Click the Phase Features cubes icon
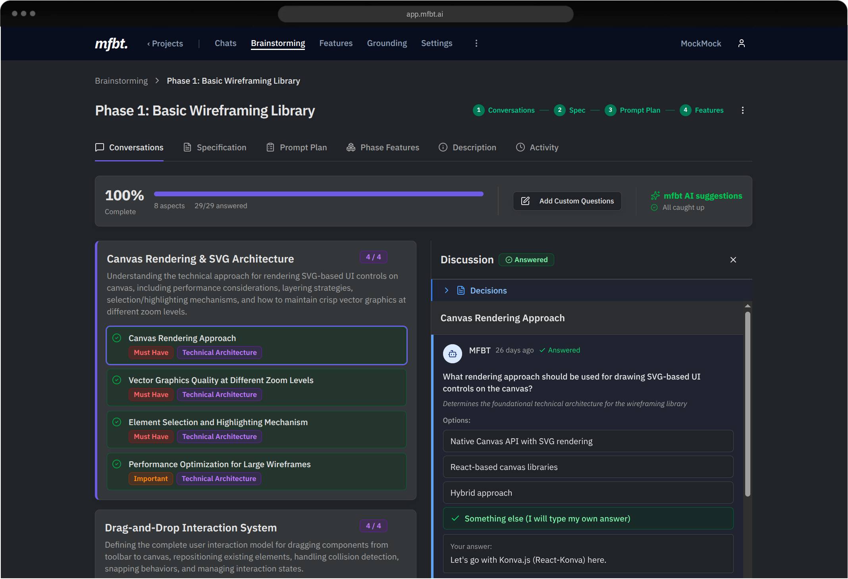This screenshot has width=848, height=579. 351,148
